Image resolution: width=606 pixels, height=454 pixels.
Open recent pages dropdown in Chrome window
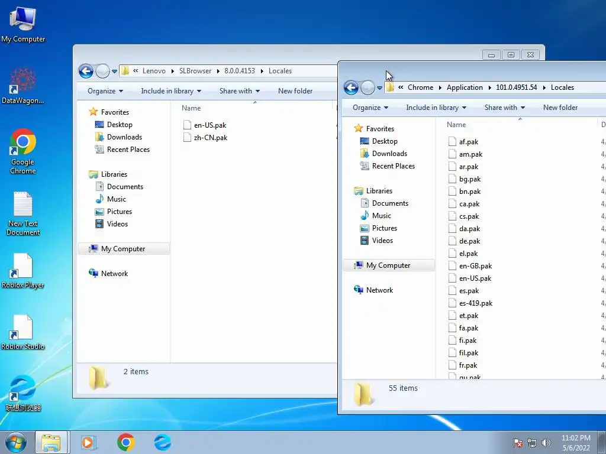pos(379,88)
